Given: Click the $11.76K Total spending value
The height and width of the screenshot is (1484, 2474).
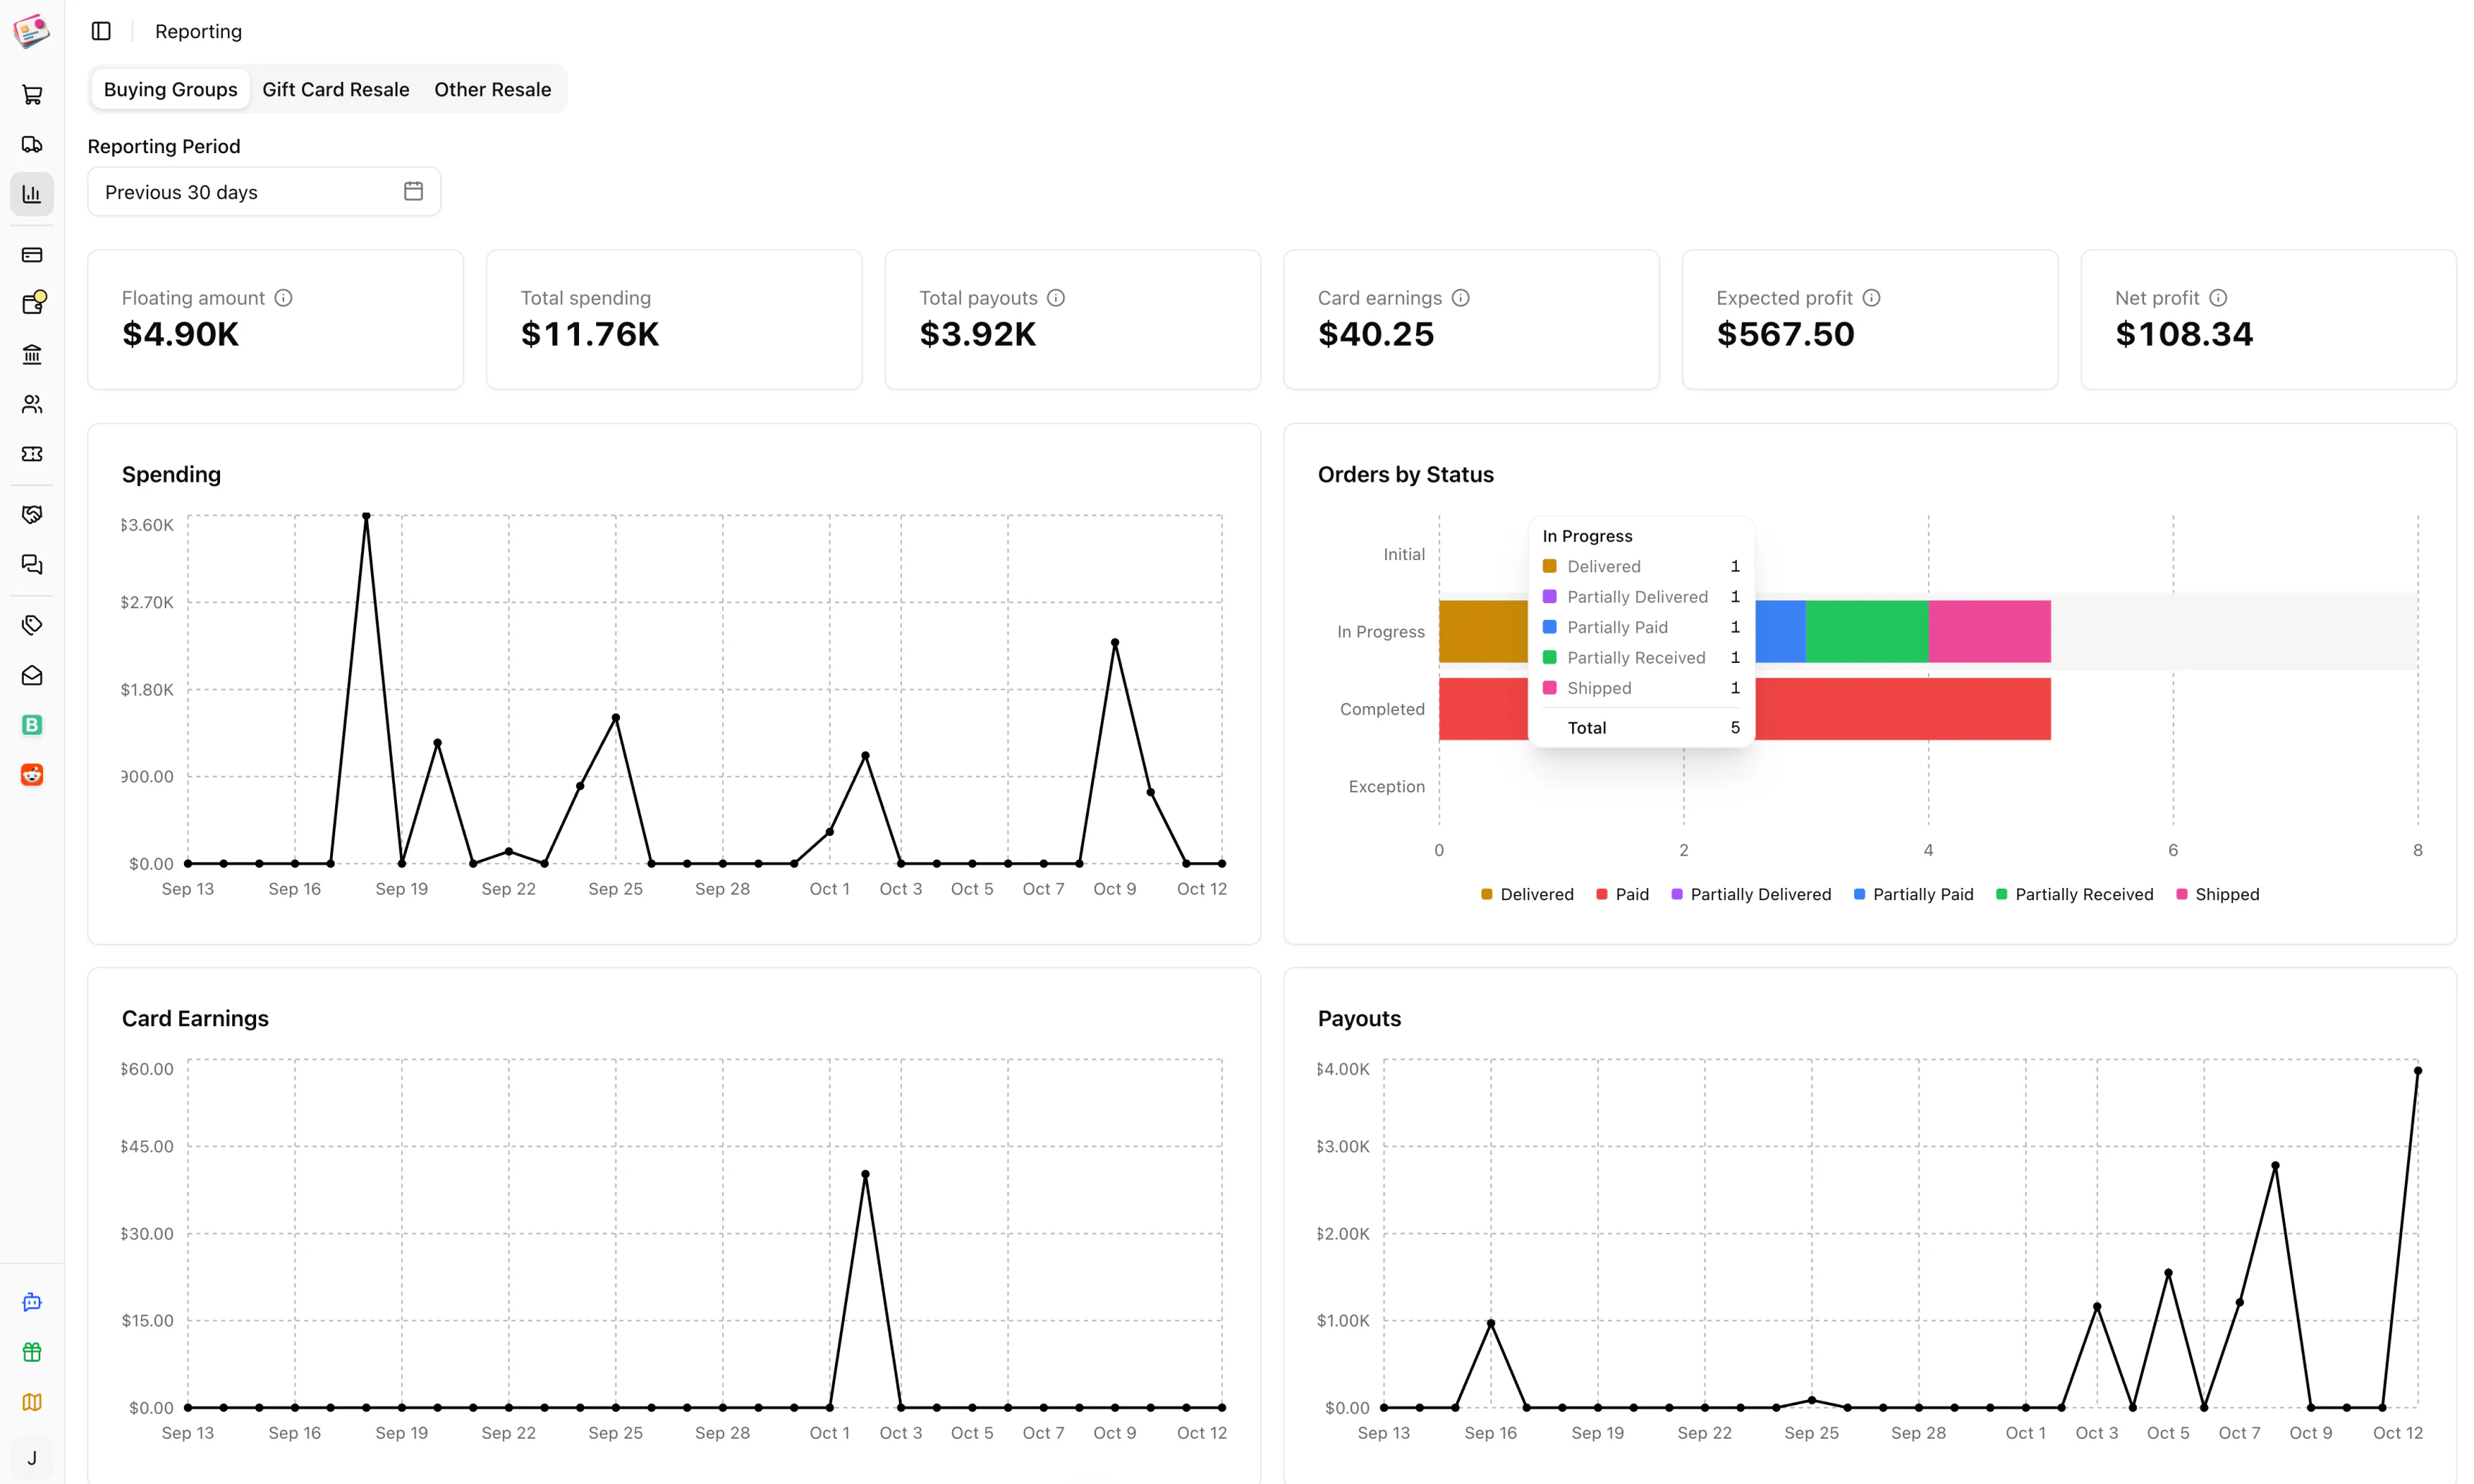Looking at the screenshot, I should [590, 334].
